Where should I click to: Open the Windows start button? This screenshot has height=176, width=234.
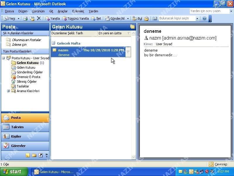(14, 172)
